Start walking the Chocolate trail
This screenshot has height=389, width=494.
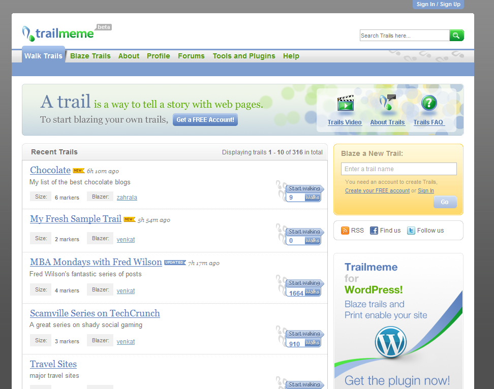click(x=304, y=188)
